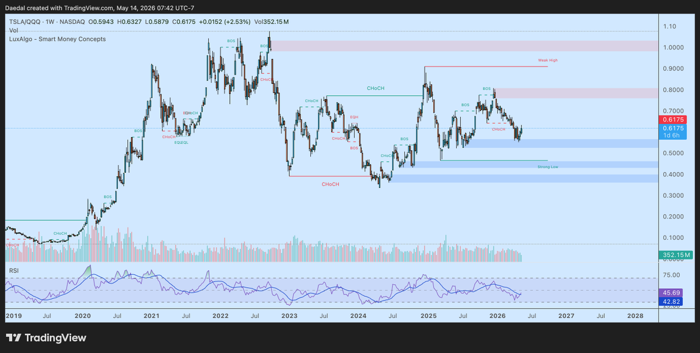This screenshot has width=700, height=353.
Task: Click the 1.0000 price axis label
Action: 673,48
